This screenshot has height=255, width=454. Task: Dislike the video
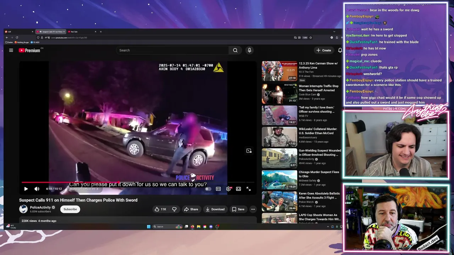point(174,209)
